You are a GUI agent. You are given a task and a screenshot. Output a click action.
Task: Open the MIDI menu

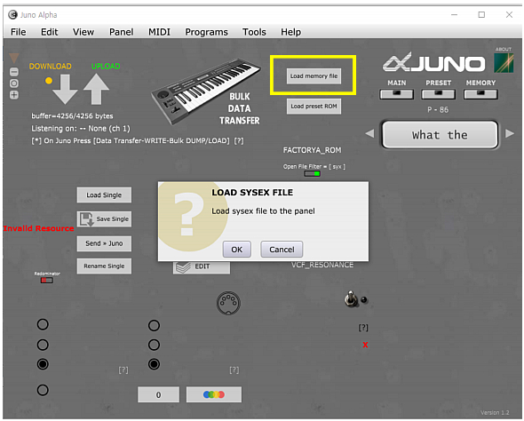point(159,32)
